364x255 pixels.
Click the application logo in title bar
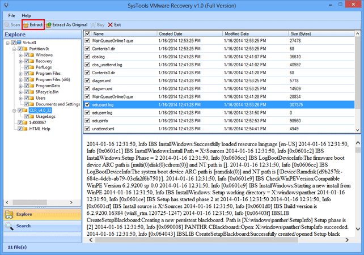6,5
